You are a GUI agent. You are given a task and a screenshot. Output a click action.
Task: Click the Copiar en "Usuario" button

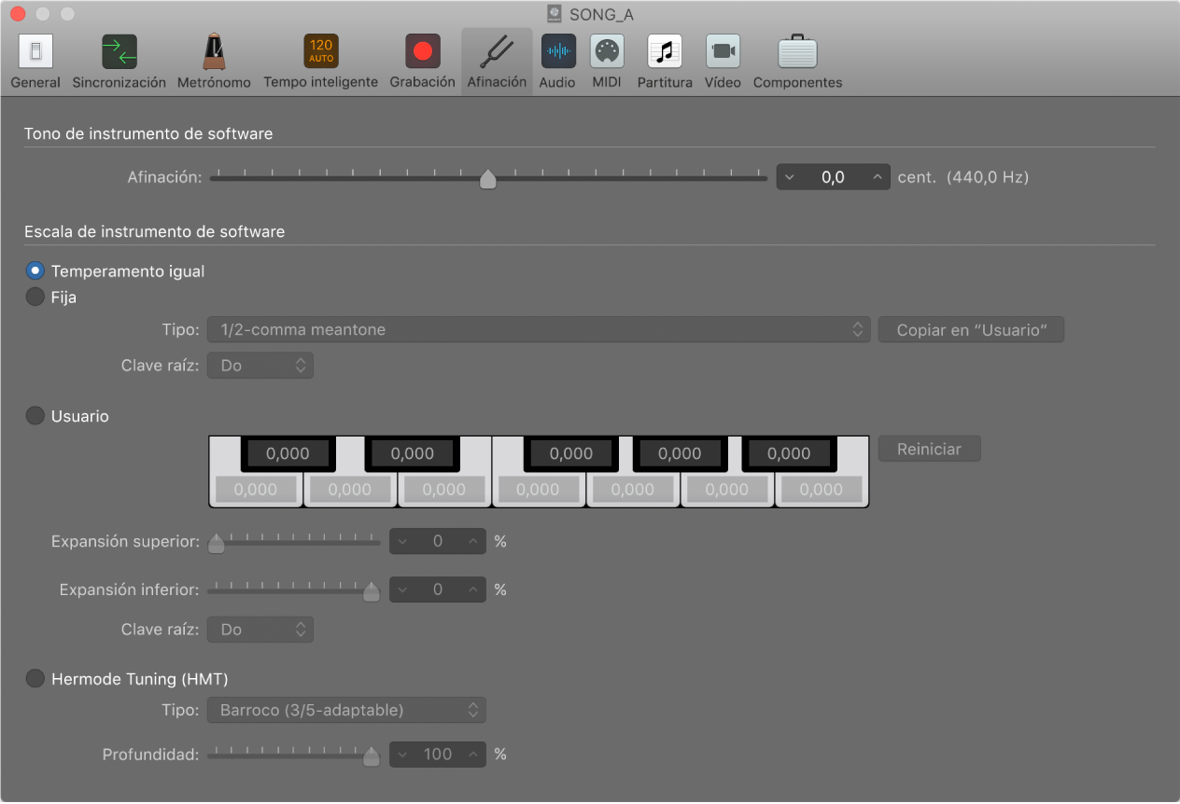click(x=970, y=330)
